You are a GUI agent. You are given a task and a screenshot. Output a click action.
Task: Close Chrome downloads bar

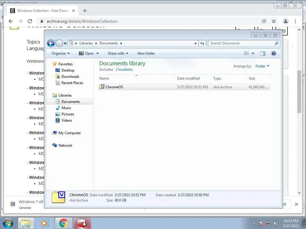pos(296,204)
